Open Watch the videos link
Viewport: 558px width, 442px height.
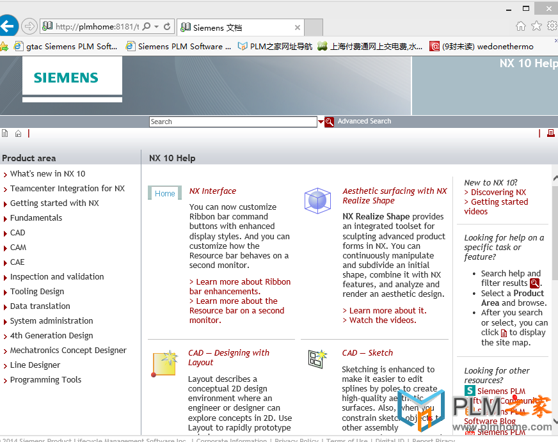[x=379, y=320]
